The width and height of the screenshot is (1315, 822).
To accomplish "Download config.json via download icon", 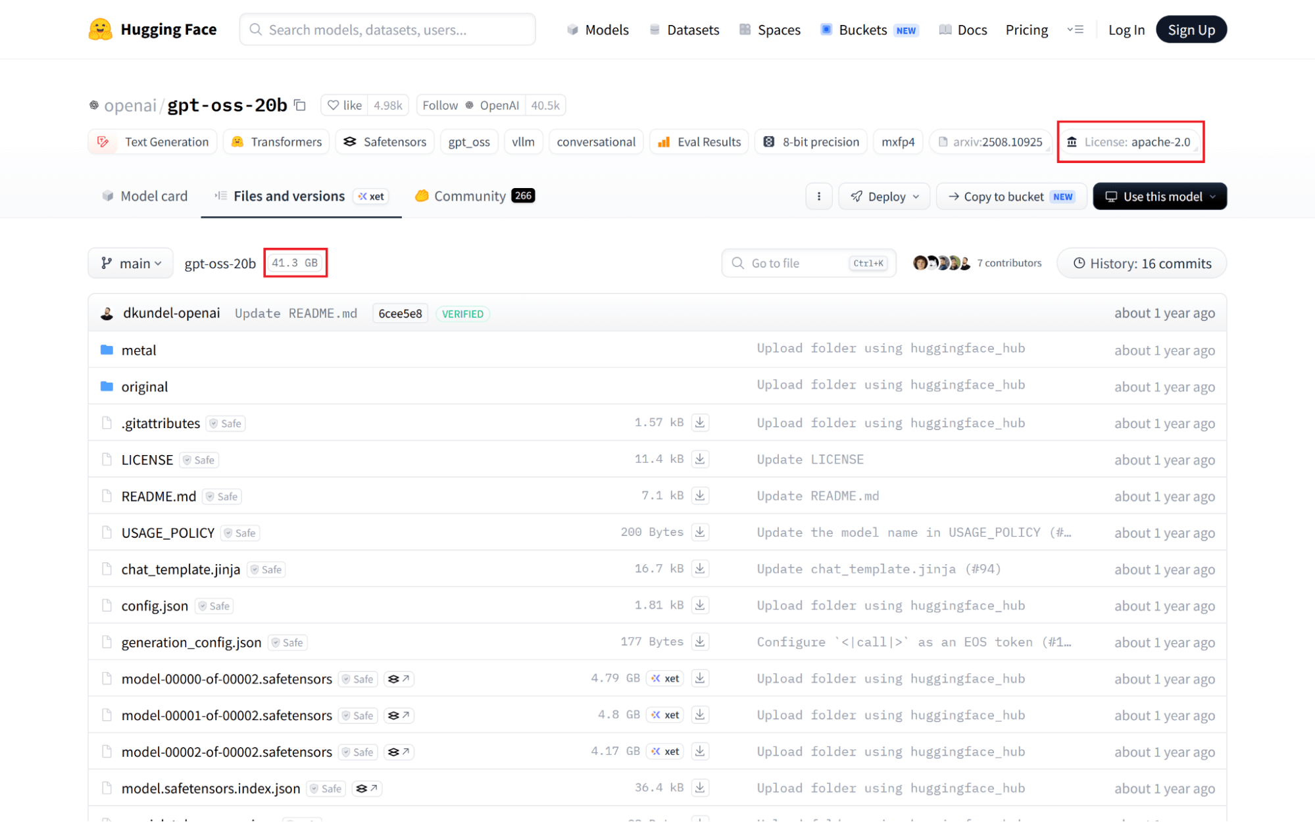I will [x=700, y=606].
